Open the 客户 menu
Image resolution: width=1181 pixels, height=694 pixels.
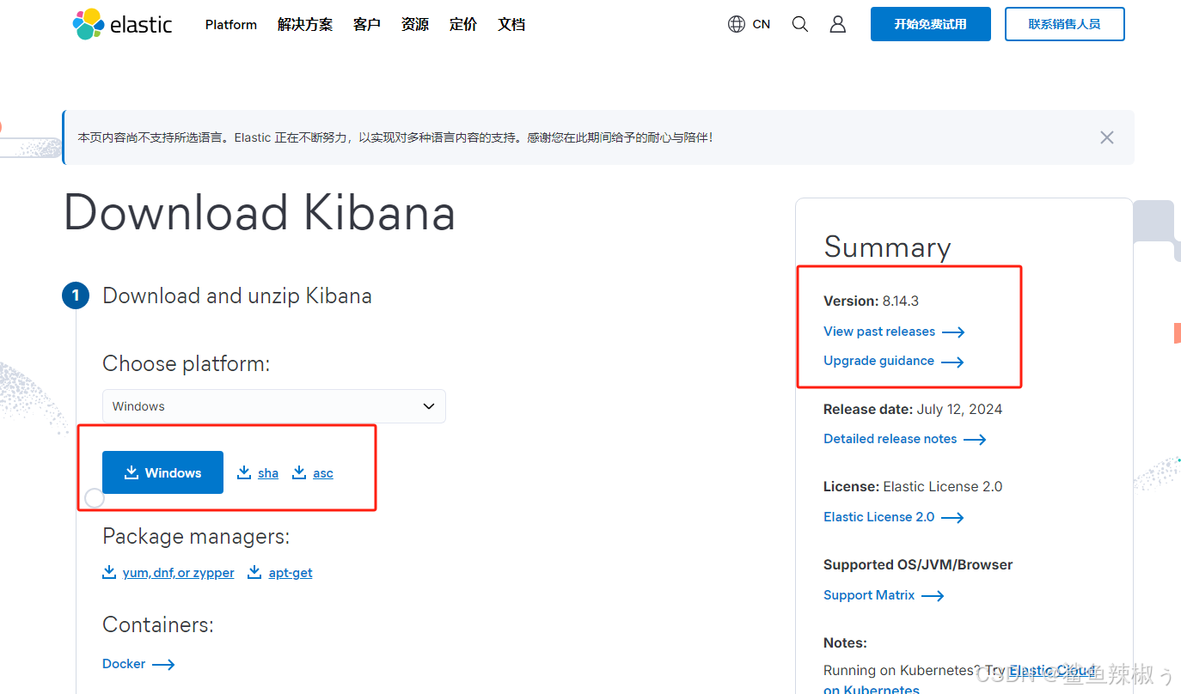click(367, 24)
